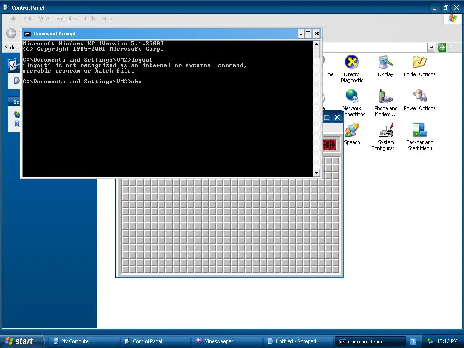
Task: Open the Tools menu in Control Panel
Action: tap(89, 19)
